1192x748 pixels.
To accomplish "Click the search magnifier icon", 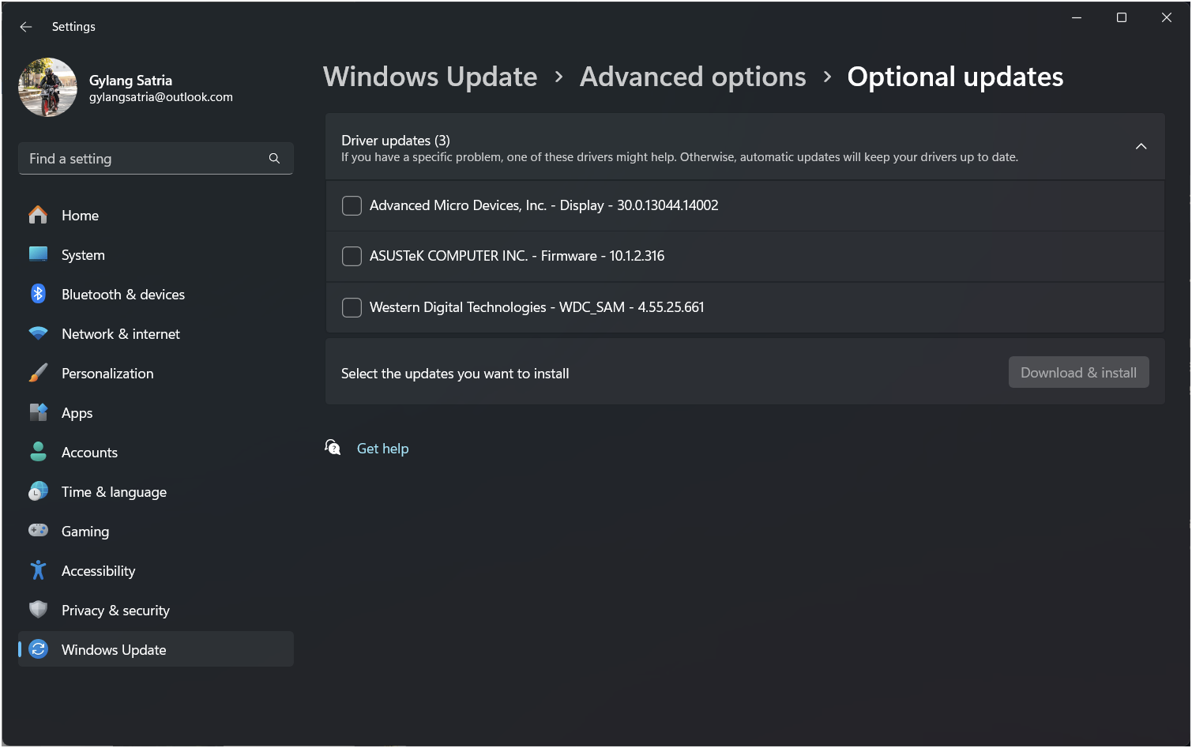I will pyautogui.click(x=274, y=159).
